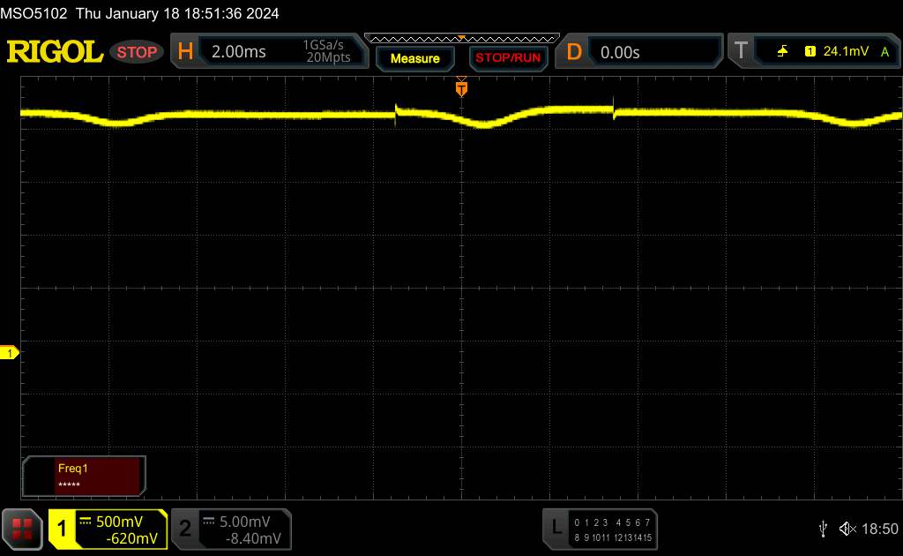
Task: Click the orange H horizontal icon
Action: 185,52
